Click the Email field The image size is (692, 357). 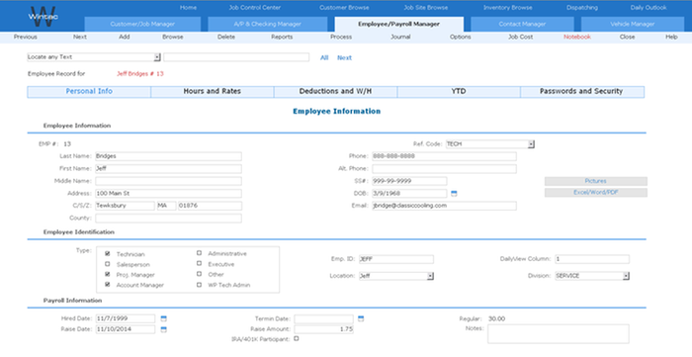(x=444, y=206)
